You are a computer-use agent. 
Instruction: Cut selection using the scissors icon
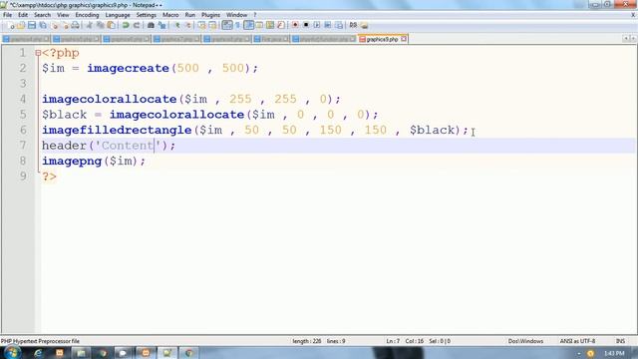pyautogui.click(x=89, y=25)
